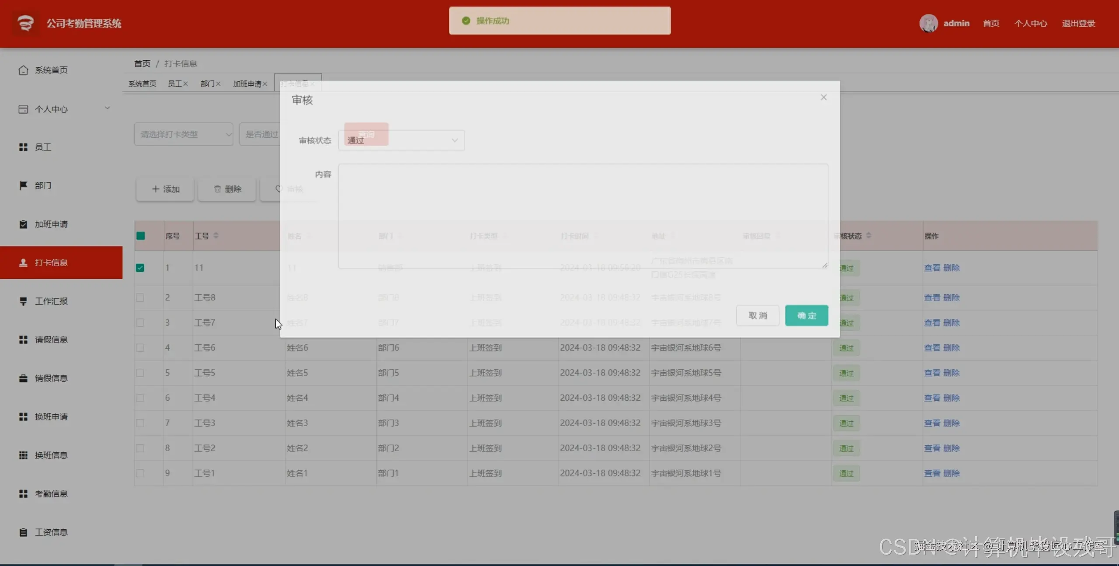The height and width of the screenshot is (566, 1119).
Task: Click the home icon beside 系统首页
Action: [x=23, y=70]
